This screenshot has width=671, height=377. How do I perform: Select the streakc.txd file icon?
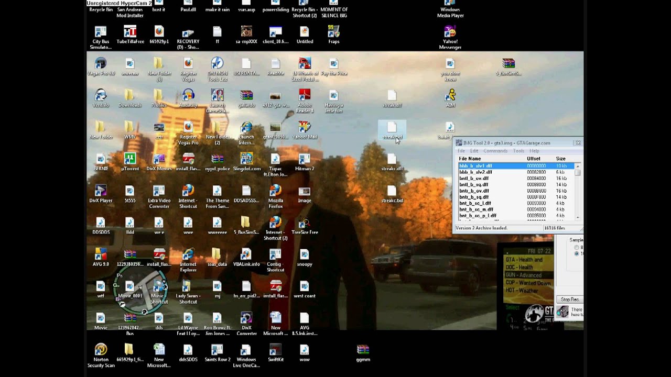392,194
